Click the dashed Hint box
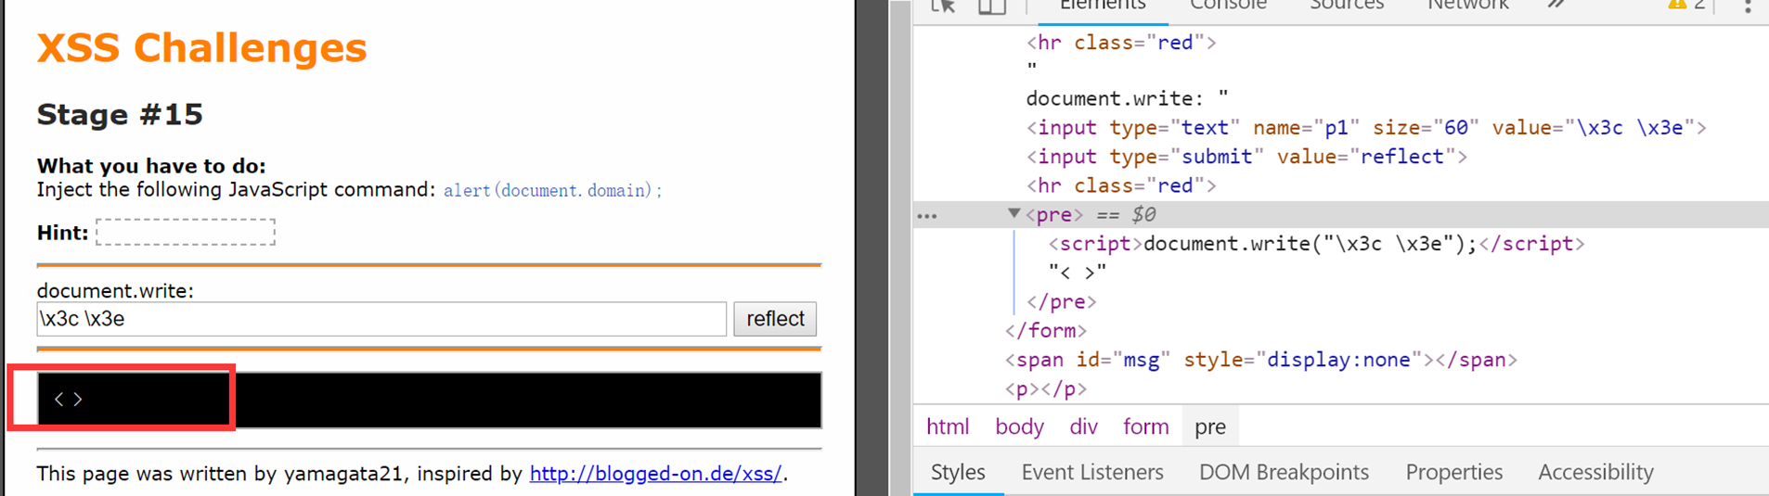1769x496 pixels. [186, 232]
